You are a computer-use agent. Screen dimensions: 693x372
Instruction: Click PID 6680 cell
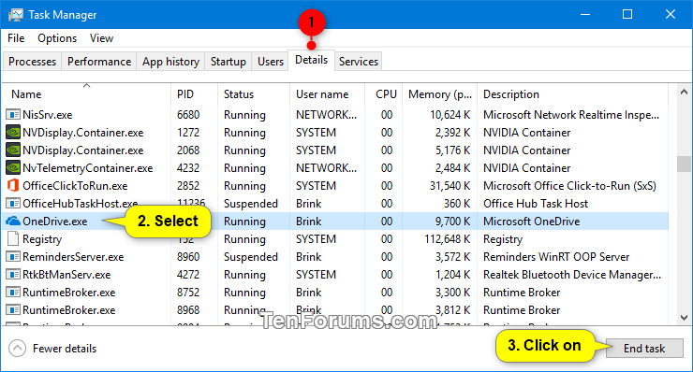point(188,115)
